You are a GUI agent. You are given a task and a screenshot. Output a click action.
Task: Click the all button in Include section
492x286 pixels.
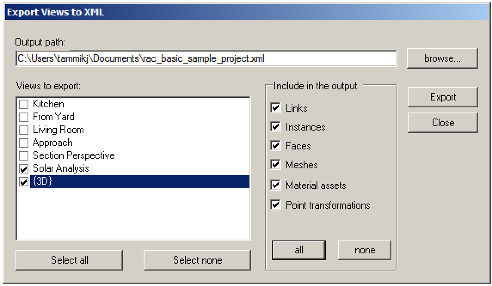click(298, 250)
